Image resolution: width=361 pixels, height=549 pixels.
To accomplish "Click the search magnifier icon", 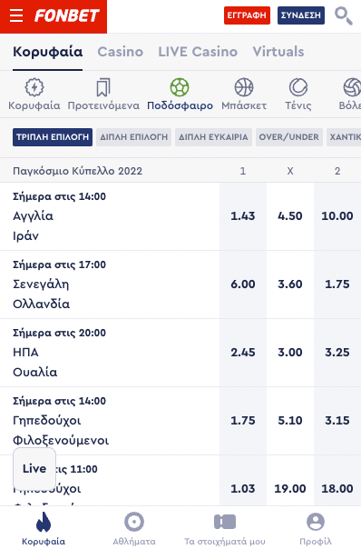I will 343,15.
